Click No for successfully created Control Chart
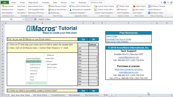The width and height of the screenshot is (173, 97). pyautogui.click(x=94, y=91)
